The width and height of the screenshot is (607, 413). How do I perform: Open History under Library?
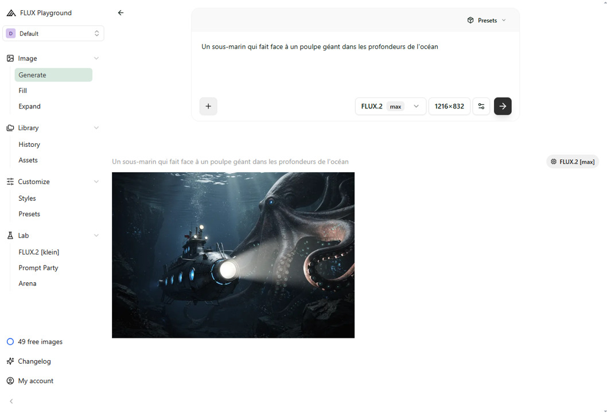pos(29,145)
